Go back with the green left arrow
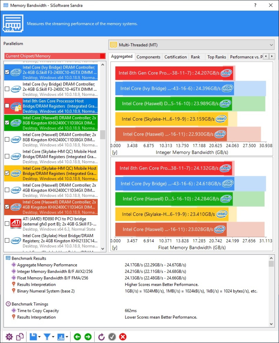The height and width of the screenshot is (343, 279). pyautogui.click(x=77, y=337)
